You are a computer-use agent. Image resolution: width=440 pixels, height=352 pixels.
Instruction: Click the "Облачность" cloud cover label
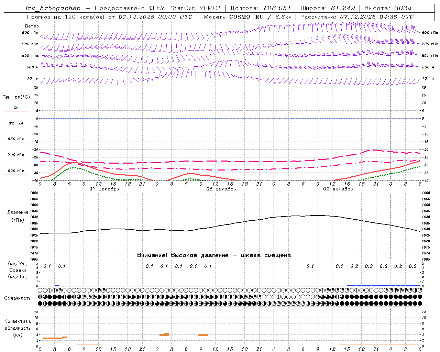click(x=18, y=298)
